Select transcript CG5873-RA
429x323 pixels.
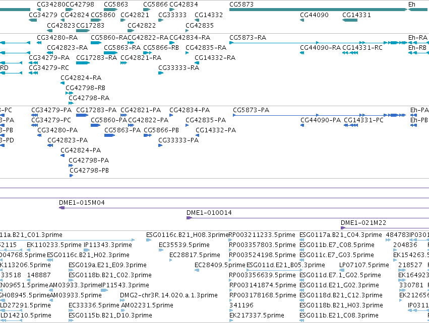point(248,37)
